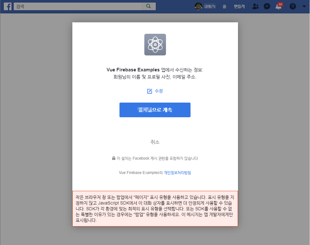Click the 수정 edit pencil icon

coord(150,91)
